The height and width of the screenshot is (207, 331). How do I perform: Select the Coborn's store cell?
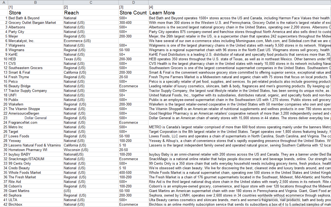pos(35,186)
